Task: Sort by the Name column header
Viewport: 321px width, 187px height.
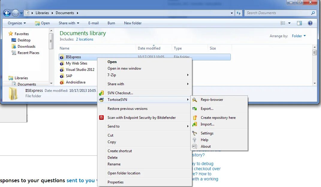Action: pyautogui.click(x=97, y=48)
